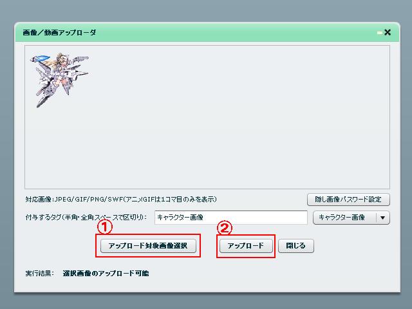The image size is (412, 309).
Task: Click the red circled number 1 marker
Action: [x=105, y=227]
